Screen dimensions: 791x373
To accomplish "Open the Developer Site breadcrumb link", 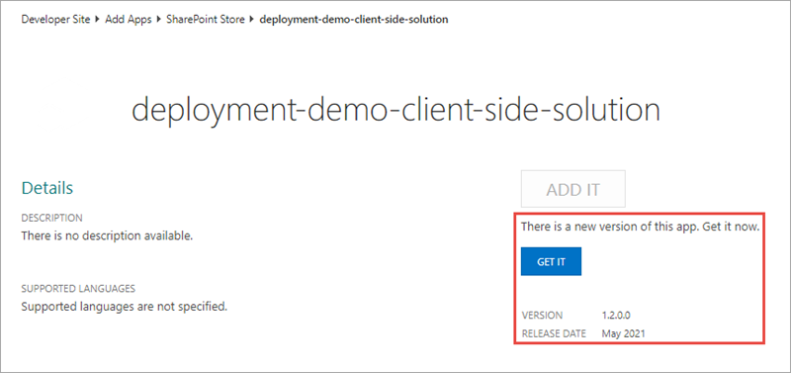I will point(55,20).
